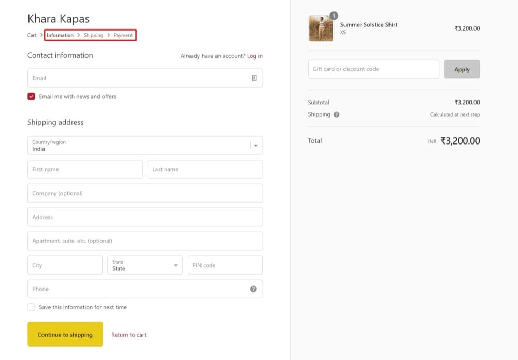The width and height of the screenshot is (518, 360).
Task: Click the Return to cart link
Action: click(x=129, y=335)
